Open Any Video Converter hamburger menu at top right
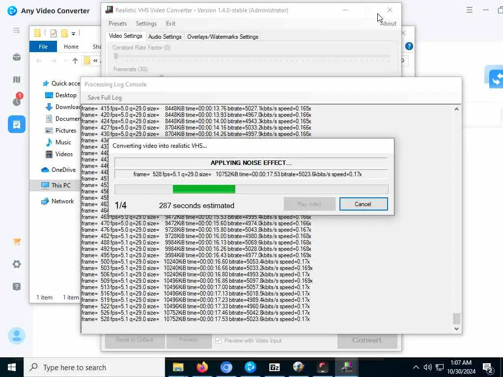The height and width of the screenshot is (377, 503). pyautogui.click(x=469, y=10)
